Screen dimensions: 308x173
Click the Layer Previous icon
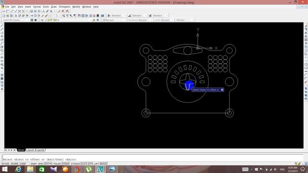(x=98, y=20)
